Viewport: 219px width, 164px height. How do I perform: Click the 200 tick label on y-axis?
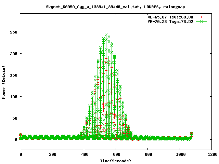point(13,54)
